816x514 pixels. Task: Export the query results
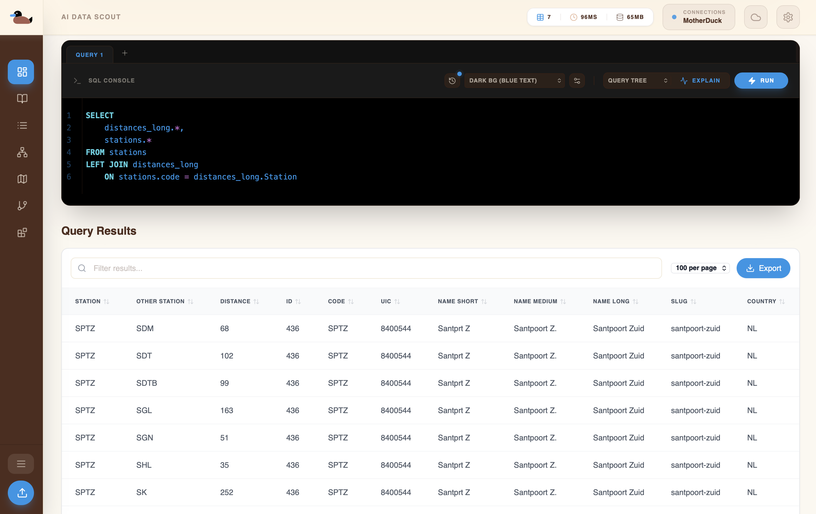[763, 268]
